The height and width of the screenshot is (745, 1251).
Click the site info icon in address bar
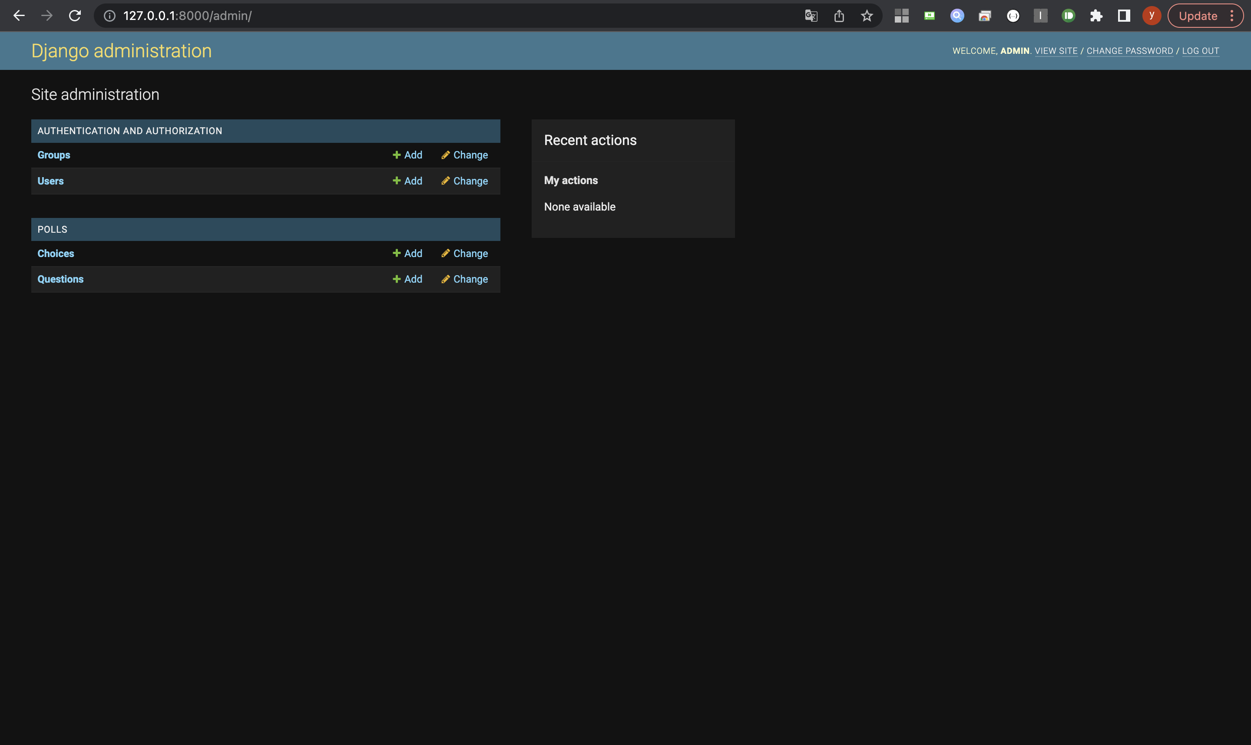click(x=109, y=16)
